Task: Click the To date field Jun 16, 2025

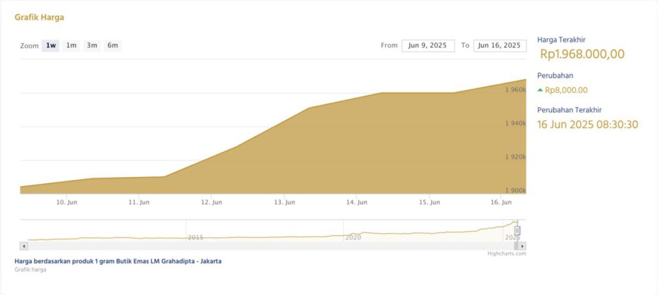Action: tap(500, 46)
